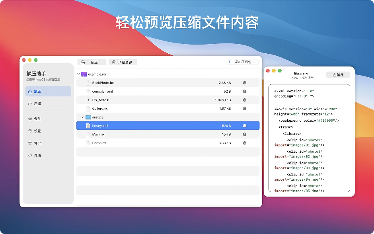Preview Gallery.hx with magnifier icon
The image size is (374, 234).
click(244, 109)
